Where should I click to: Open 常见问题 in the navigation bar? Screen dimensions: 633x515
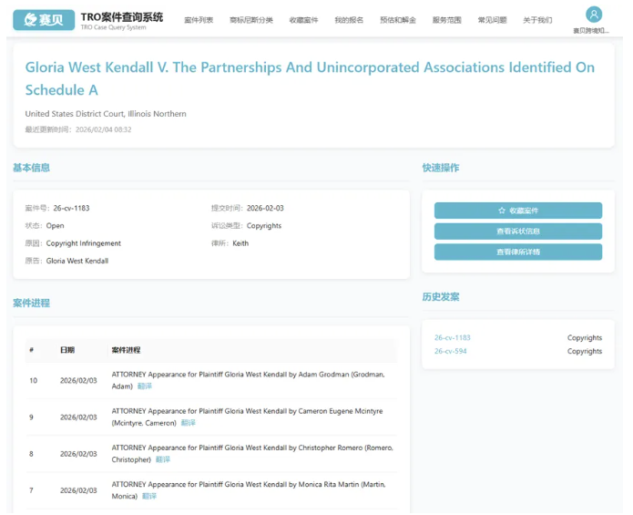pyautogui.click(x=493, y=20)
